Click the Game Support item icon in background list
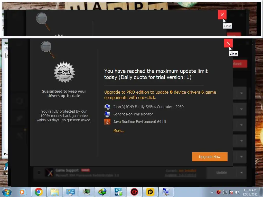The height and width of the screenshot is (197, 263). point(49,173)
